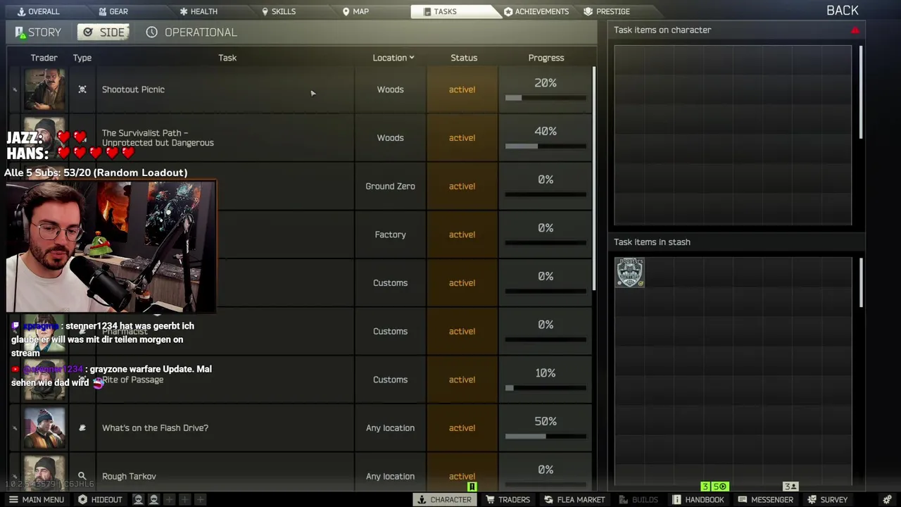Open the Flea Market
The image size is (901, 507).
pos(574,499)
